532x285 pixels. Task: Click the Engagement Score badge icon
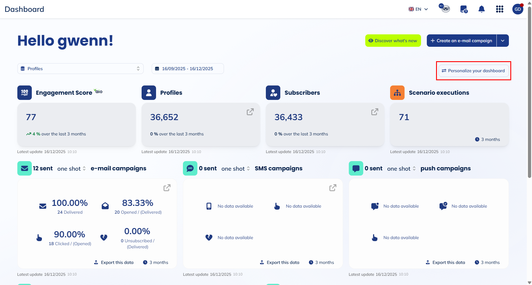pyautogui.click(x=25, y=92)
